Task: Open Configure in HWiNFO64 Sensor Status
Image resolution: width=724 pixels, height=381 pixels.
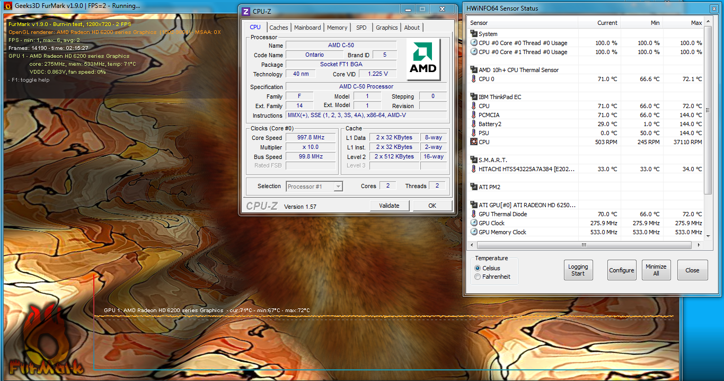Action: point(622,270)
